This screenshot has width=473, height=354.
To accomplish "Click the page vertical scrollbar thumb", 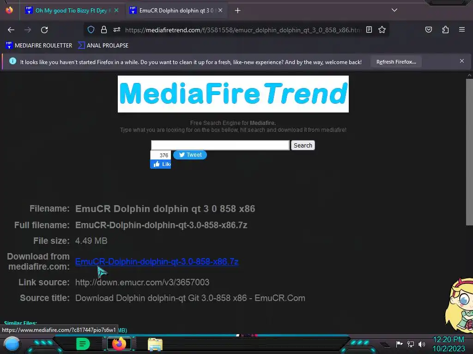I will tap(469, 152).
